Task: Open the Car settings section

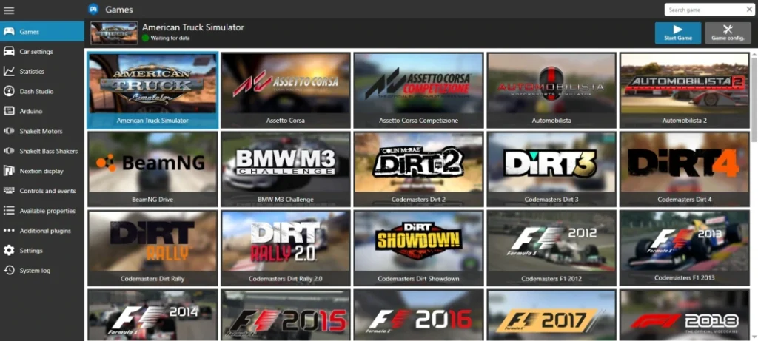Action: pos(36,52)
